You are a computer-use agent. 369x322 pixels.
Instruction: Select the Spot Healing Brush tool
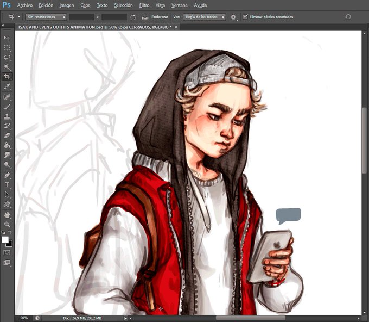tap(7, 97)
